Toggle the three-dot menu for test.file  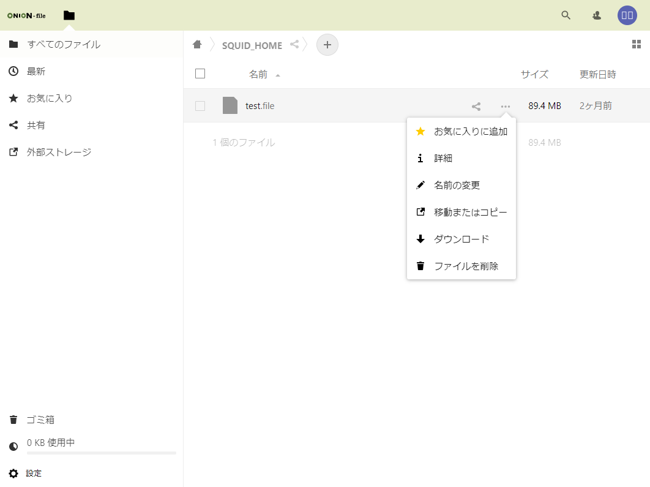coord(505,106)
